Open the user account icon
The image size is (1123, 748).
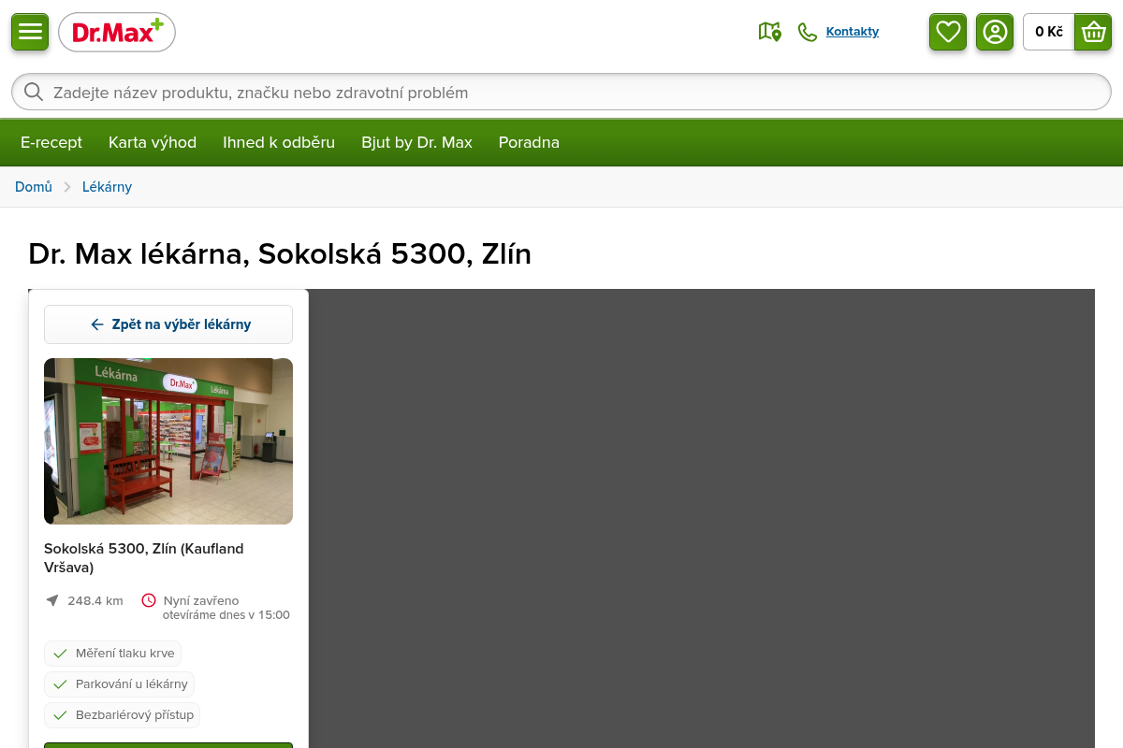(x=995, y=32)
